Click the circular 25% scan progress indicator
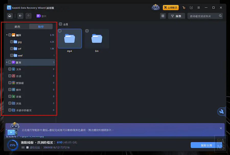 coord(13,145)
